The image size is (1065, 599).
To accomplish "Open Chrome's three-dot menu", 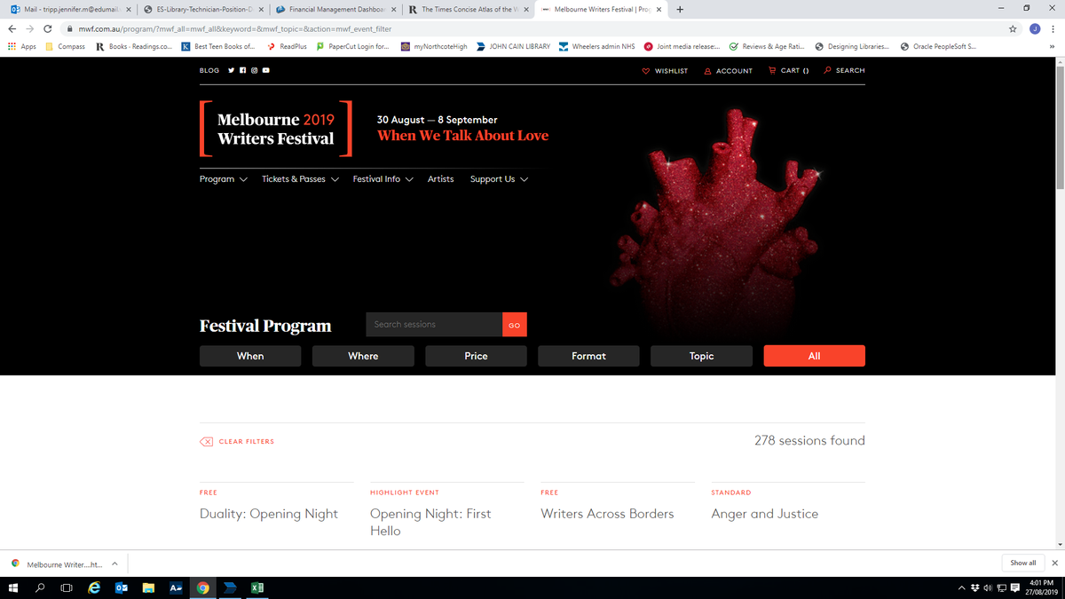I will (x=1053, y=29).
